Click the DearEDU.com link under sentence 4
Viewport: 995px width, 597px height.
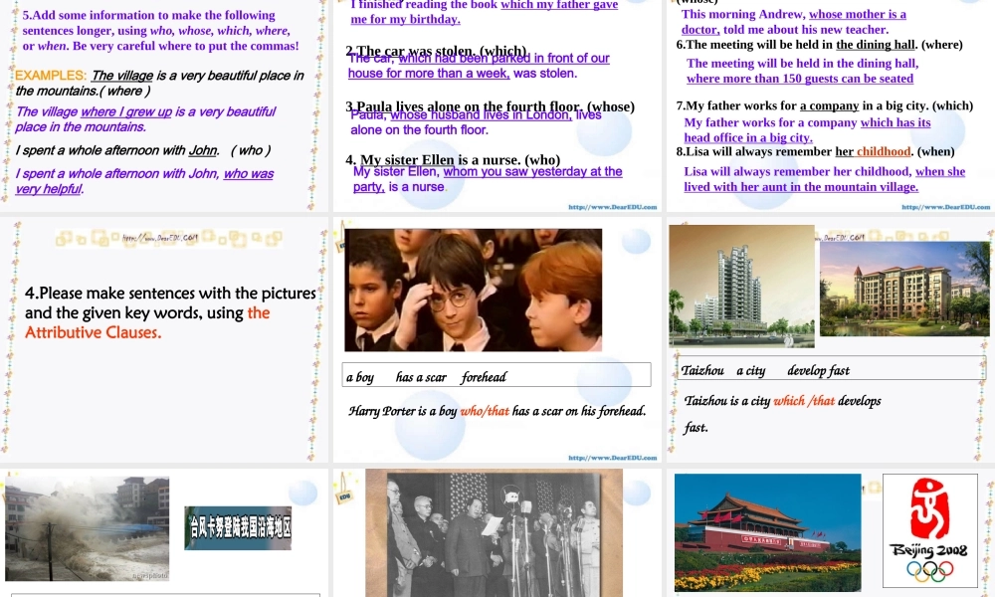pos(612,207)
